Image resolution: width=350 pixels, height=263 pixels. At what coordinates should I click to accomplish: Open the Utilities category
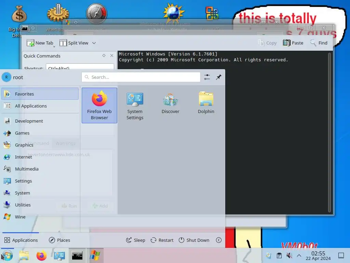(40, 205)
